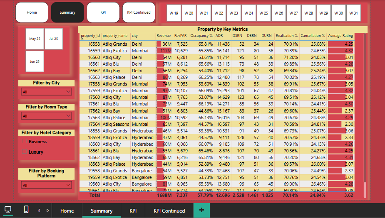Toggle sort arrow under property_id header
385x218 pixels.
(82, 39)
